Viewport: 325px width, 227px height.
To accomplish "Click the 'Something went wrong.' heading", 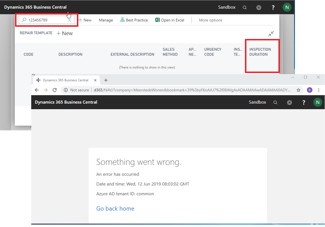I will [x=139, y=162].
